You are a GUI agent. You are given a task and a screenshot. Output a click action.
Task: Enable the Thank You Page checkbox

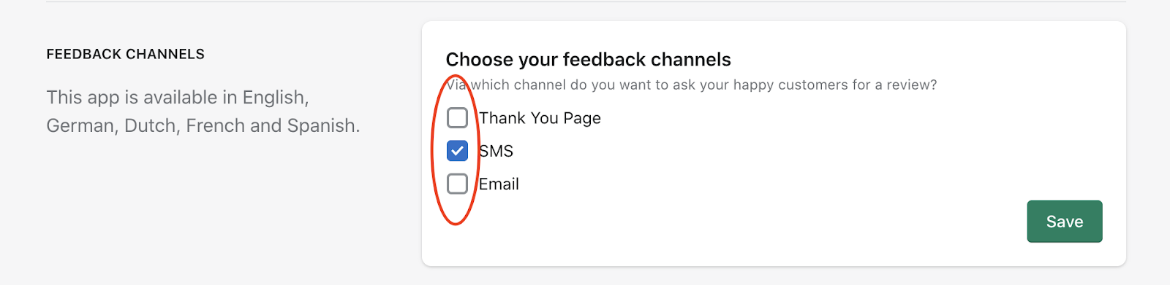coord(457,117)
